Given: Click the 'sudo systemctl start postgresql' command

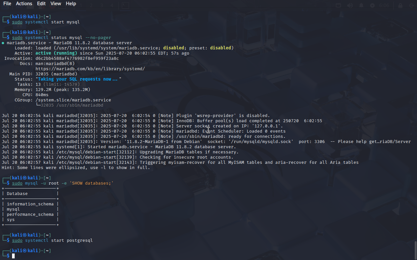Looking at the screenshot, I should 52,240.
